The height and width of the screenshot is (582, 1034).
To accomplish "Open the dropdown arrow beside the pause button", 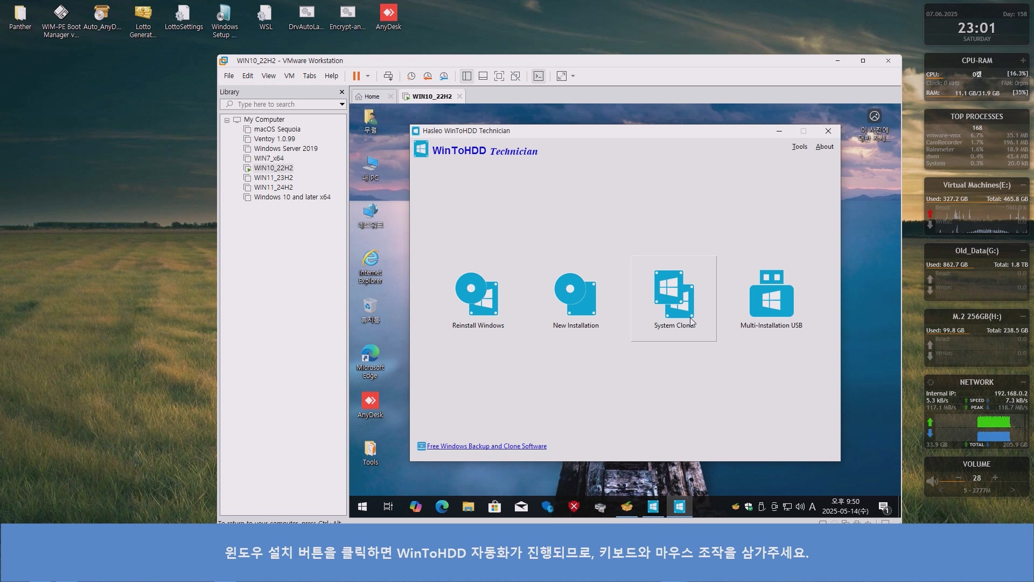I will pyautogui.click(x=368, y=76).
